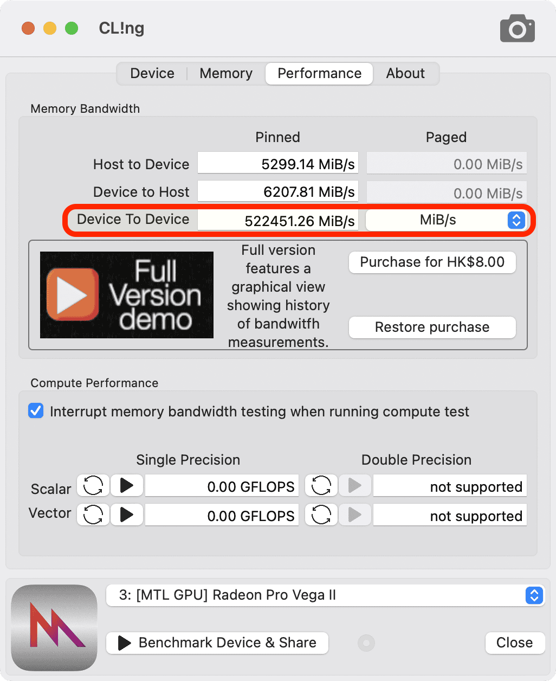Viewport: 556px width, 681px height.
Task: Click Purchase for HK$8.00 button
Action: [x=432, y=262]
